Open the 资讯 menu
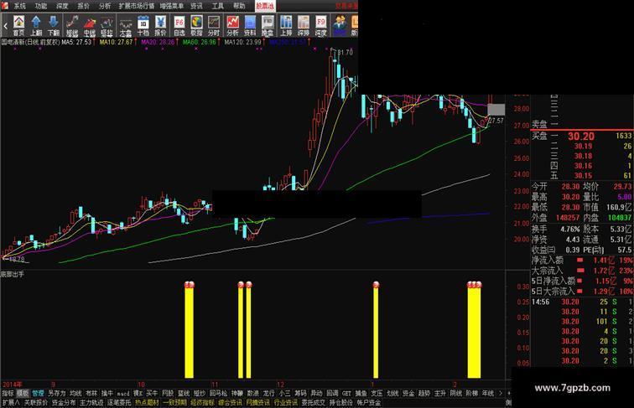The width and height of the screenshot is (634, 408). click(196, 6)
